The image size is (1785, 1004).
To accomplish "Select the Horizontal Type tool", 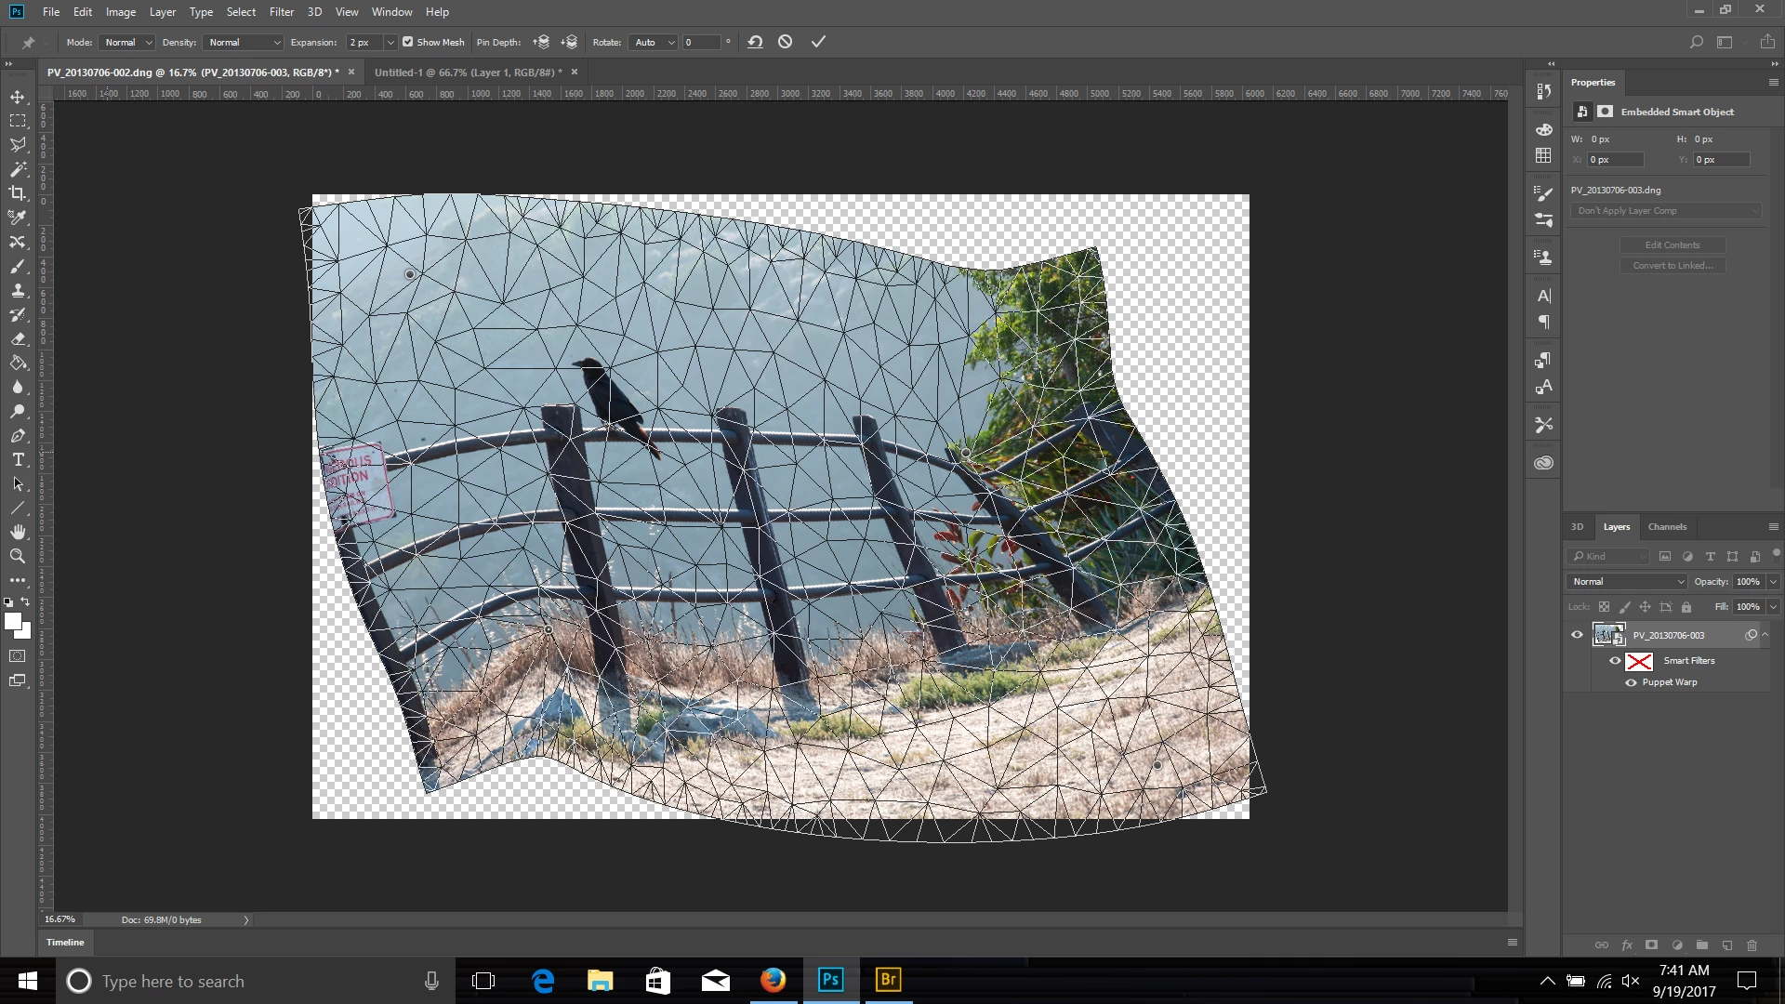I will click(x=18, y=460).
